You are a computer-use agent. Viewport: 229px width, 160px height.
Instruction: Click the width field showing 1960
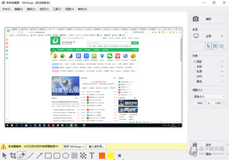pos(198,103)
